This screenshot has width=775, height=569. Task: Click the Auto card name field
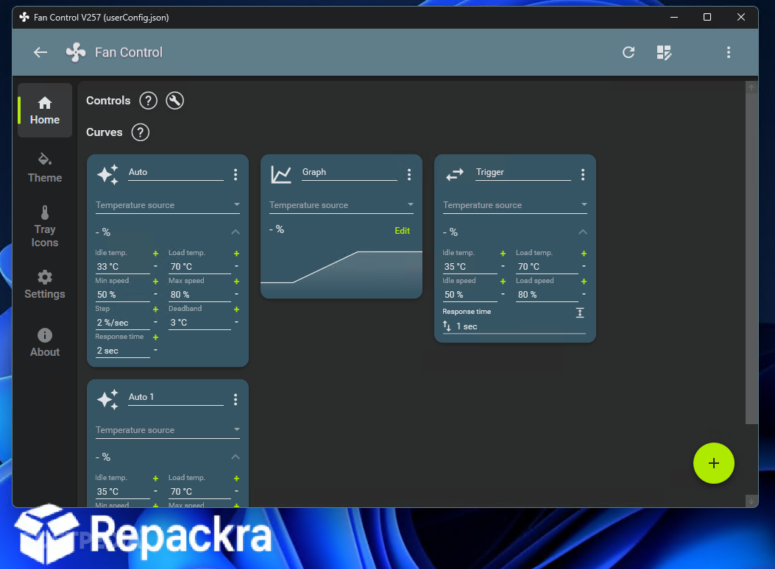[x=176, y=172]
